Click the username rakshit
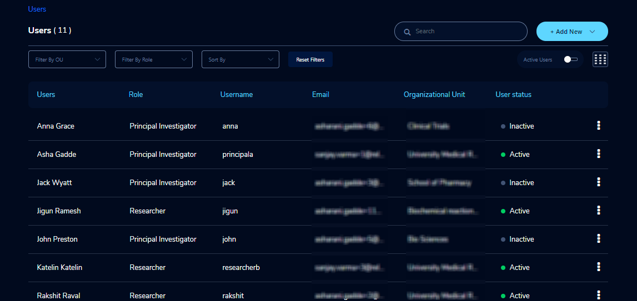This screenshot has height=301, width=637. 233,295
